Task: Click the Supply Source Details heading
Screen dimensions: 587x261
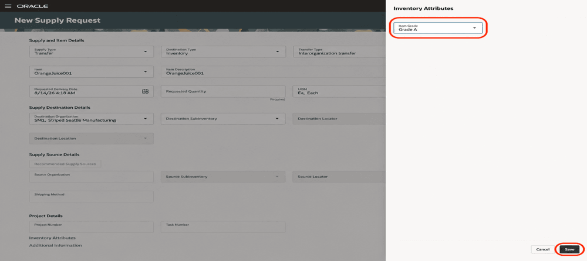Action: point(54,154)
